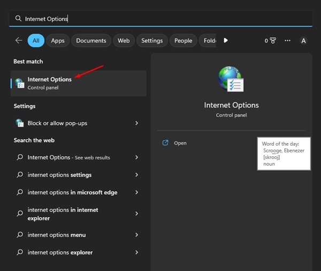Open 'Internet Options - See web results'
Screen dimensions: 321x271
[x=68, y=157]
